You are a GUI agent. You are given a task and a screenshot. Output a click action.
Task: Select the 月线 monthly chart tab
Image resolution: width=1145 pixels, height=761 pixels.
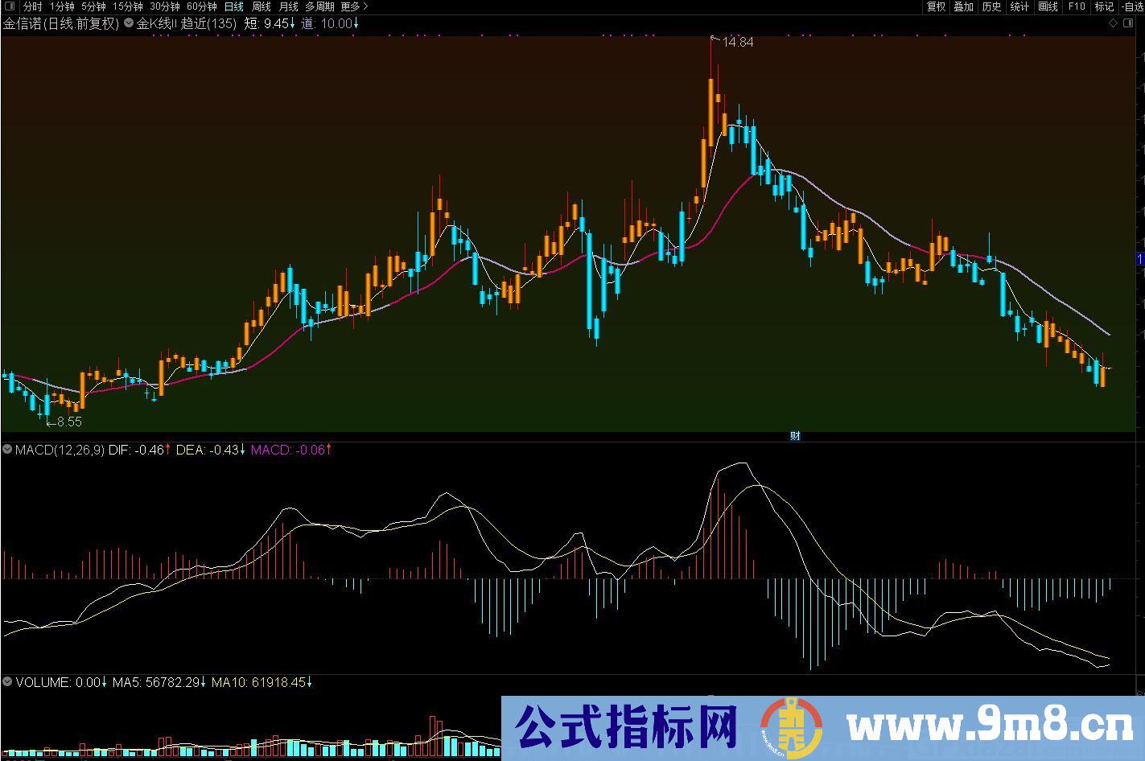click(x=288, y=6)
